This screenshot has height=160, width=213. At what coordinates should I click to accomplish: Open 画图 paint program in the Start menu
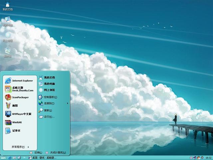click(11, 106)
